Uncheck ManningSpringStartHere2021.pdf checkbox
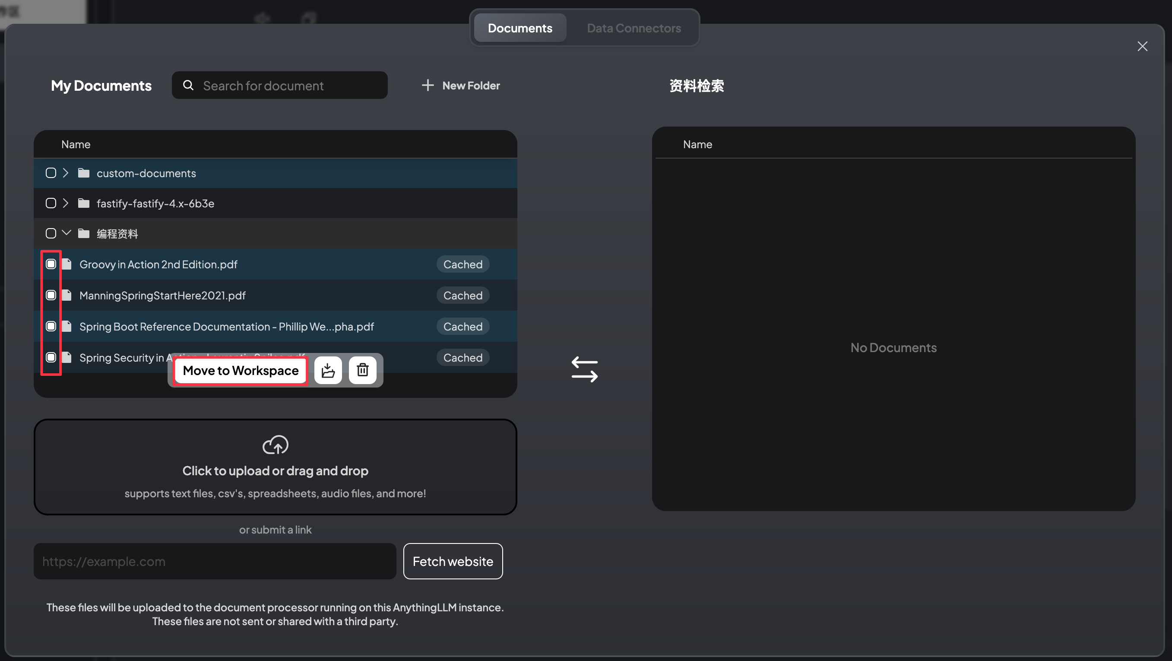1172x661 pixels. [51, 295]
